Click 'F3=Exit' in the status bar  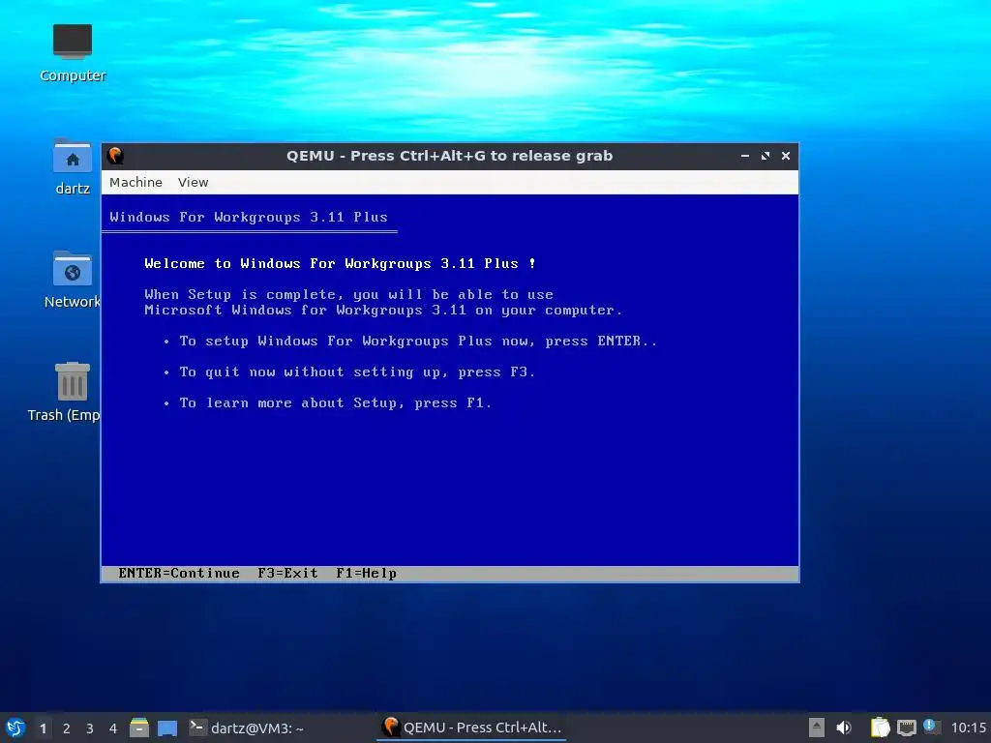pyautogui.click(x=287, y=573)
